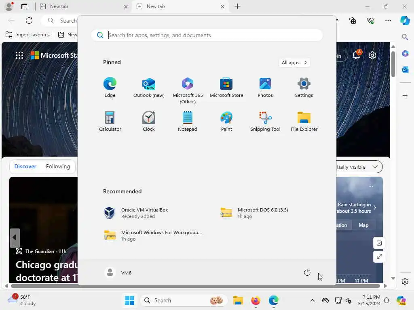
Task: Open the VM6 user account menu
Action: [x=118, y=272]
